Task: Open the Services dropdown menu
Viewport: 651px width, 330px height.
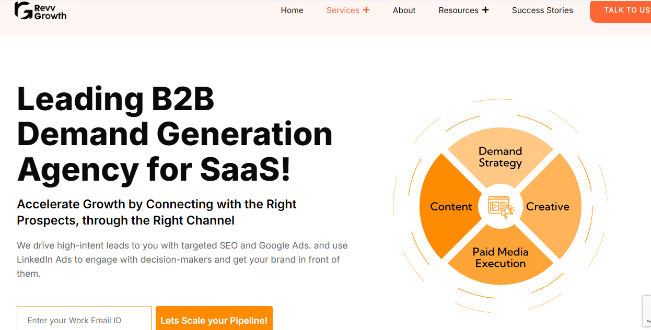Action: (x=343, y=10)
